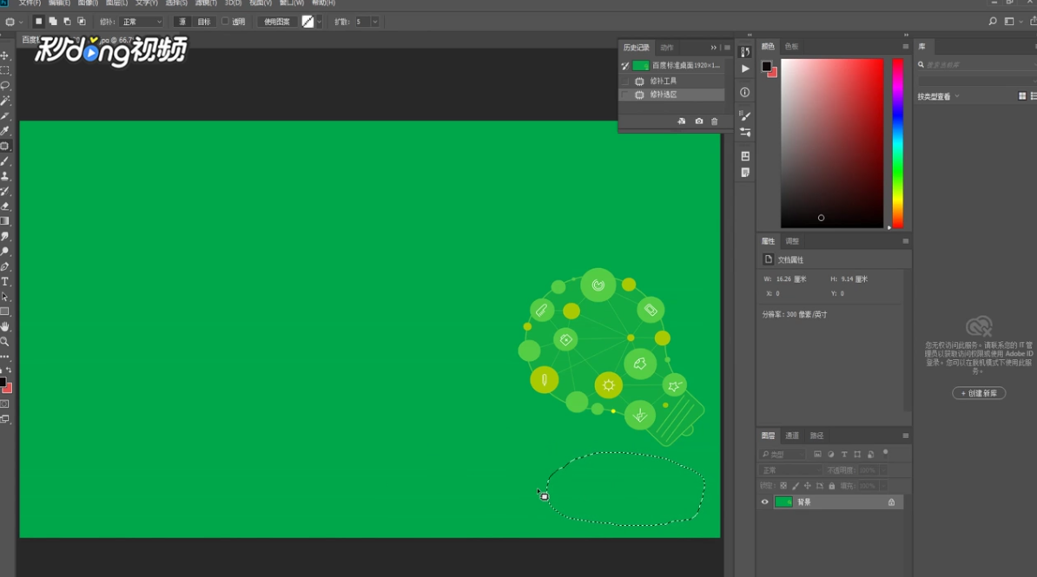Click the 背景 layer thumbnail

[783, 502]
